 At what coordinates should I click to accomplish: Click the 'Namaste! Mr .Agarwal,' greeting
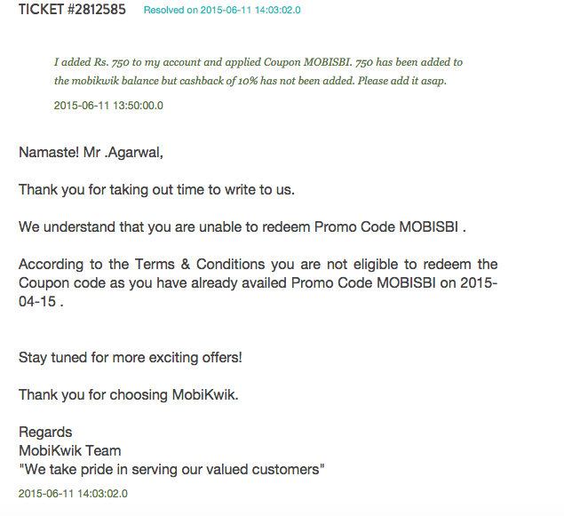(x=91, y=152)
